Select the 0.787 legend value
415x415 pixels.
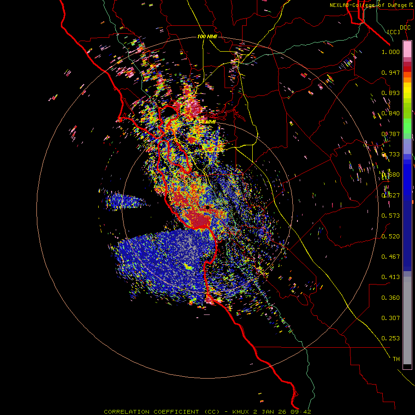pos(391,134)
